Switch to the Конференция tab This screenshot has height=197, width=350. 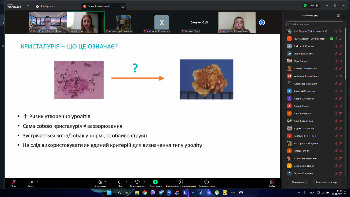pos(45,6)
